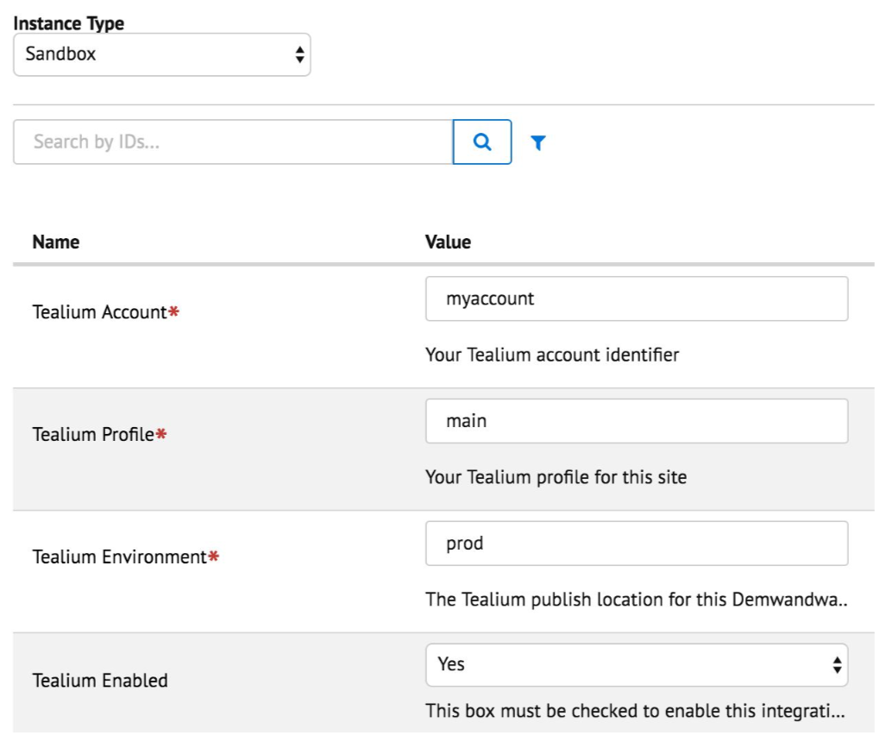Click the Tealium Account row label
The height and width of the screenshot is (748, 886).
click(99, 312)
